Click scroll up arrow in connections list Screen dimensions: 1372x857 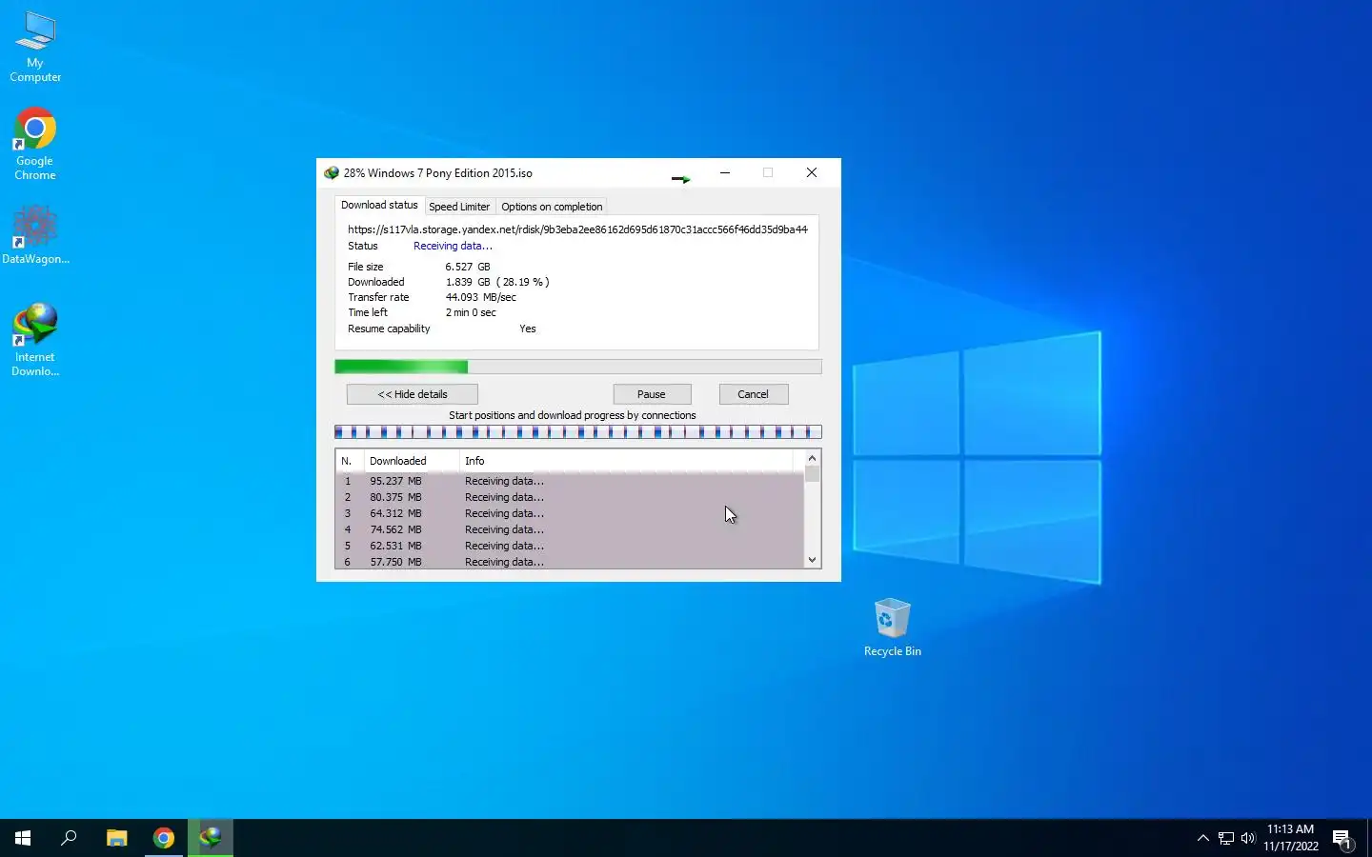coord(813,459)
